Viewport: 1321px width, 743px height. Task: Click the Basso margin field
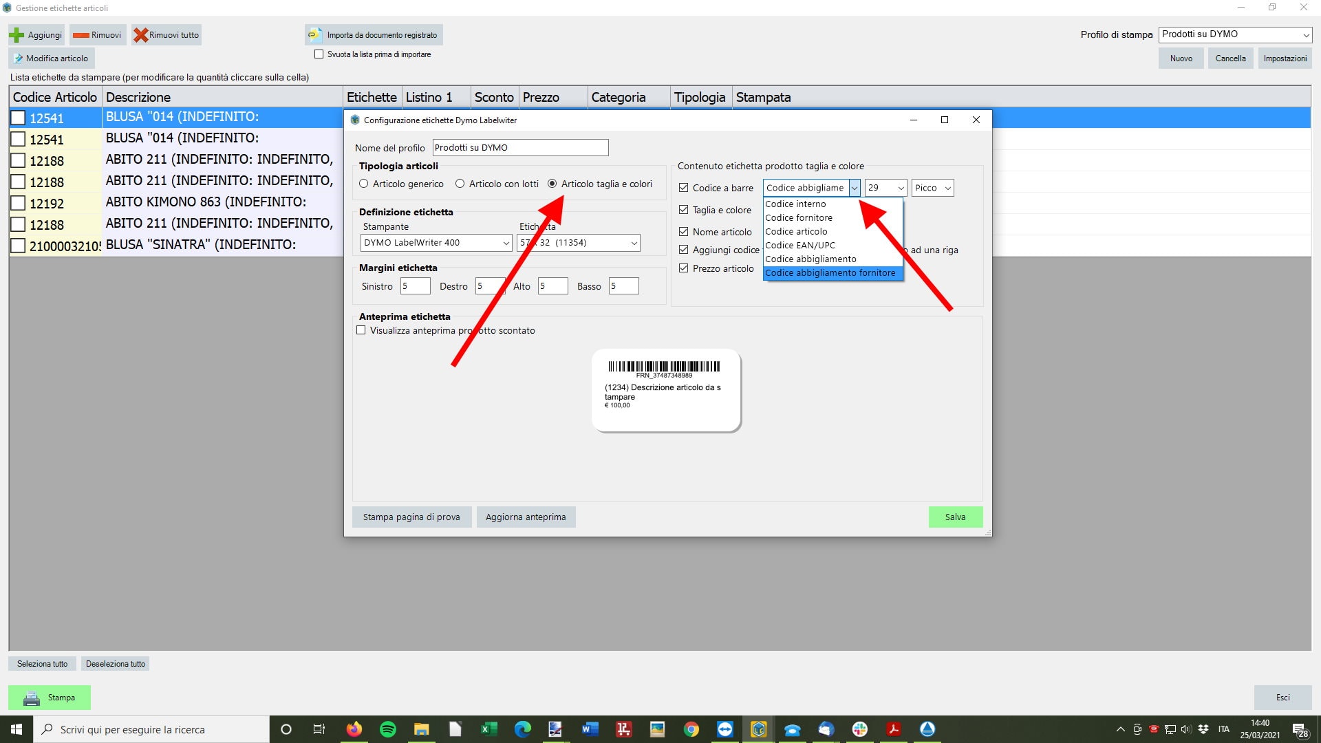(624, 286)
